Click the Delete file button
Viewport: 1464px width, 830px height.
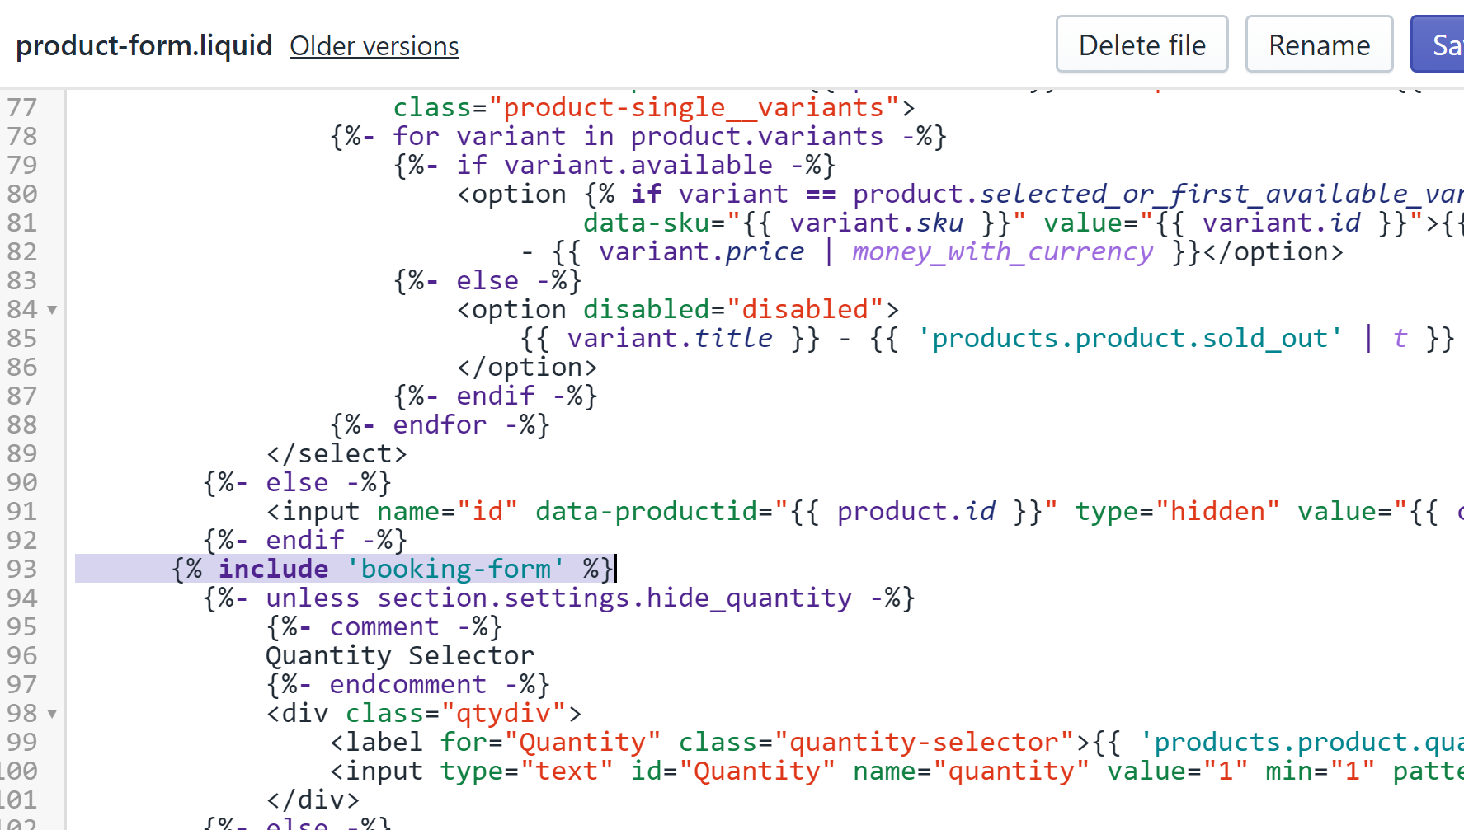1142,45
